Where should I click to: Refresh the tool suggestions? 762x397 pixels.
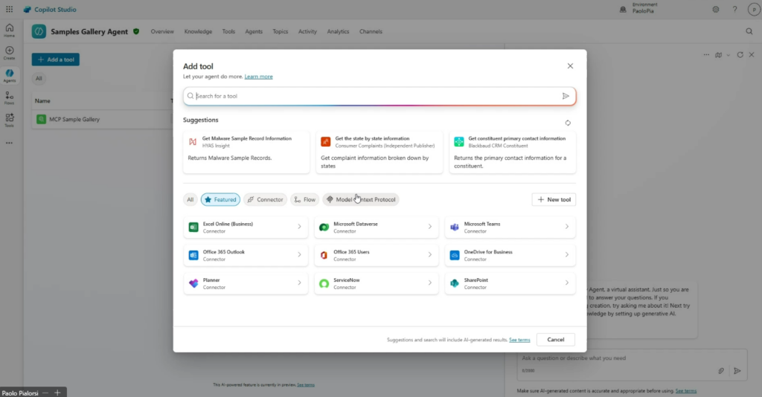(568, 123)
